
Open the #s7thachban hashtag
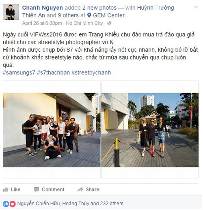tap(53, 73)
